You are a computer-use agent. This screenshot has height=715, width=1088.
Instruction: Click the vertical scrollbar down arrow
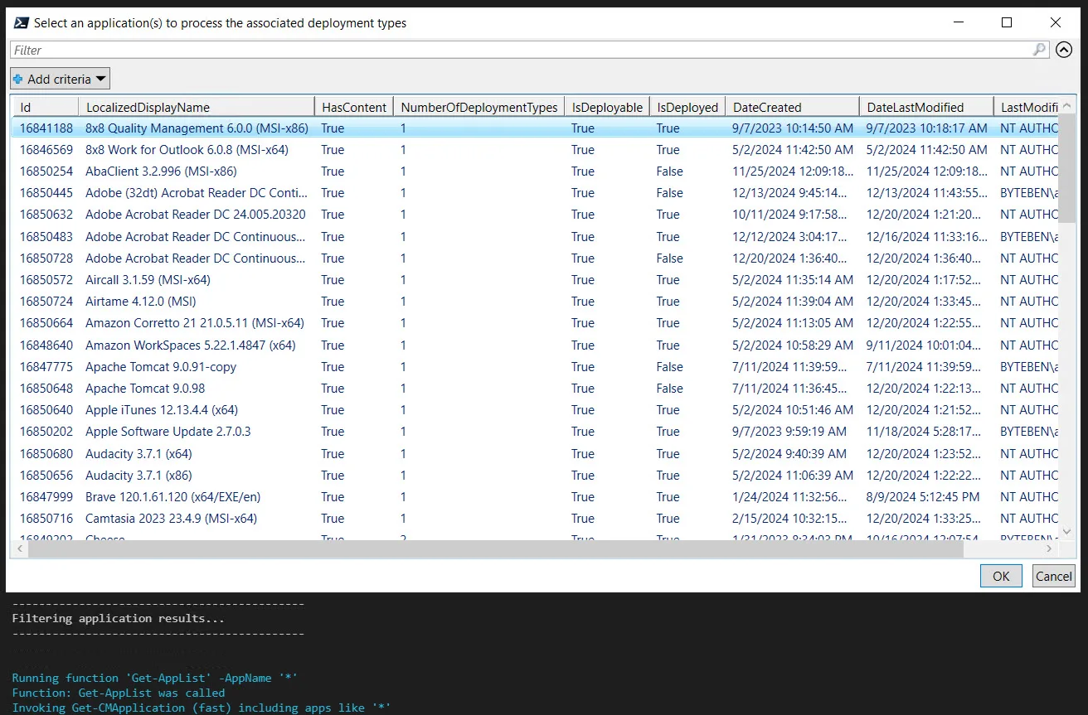[x=1067, y=532]
